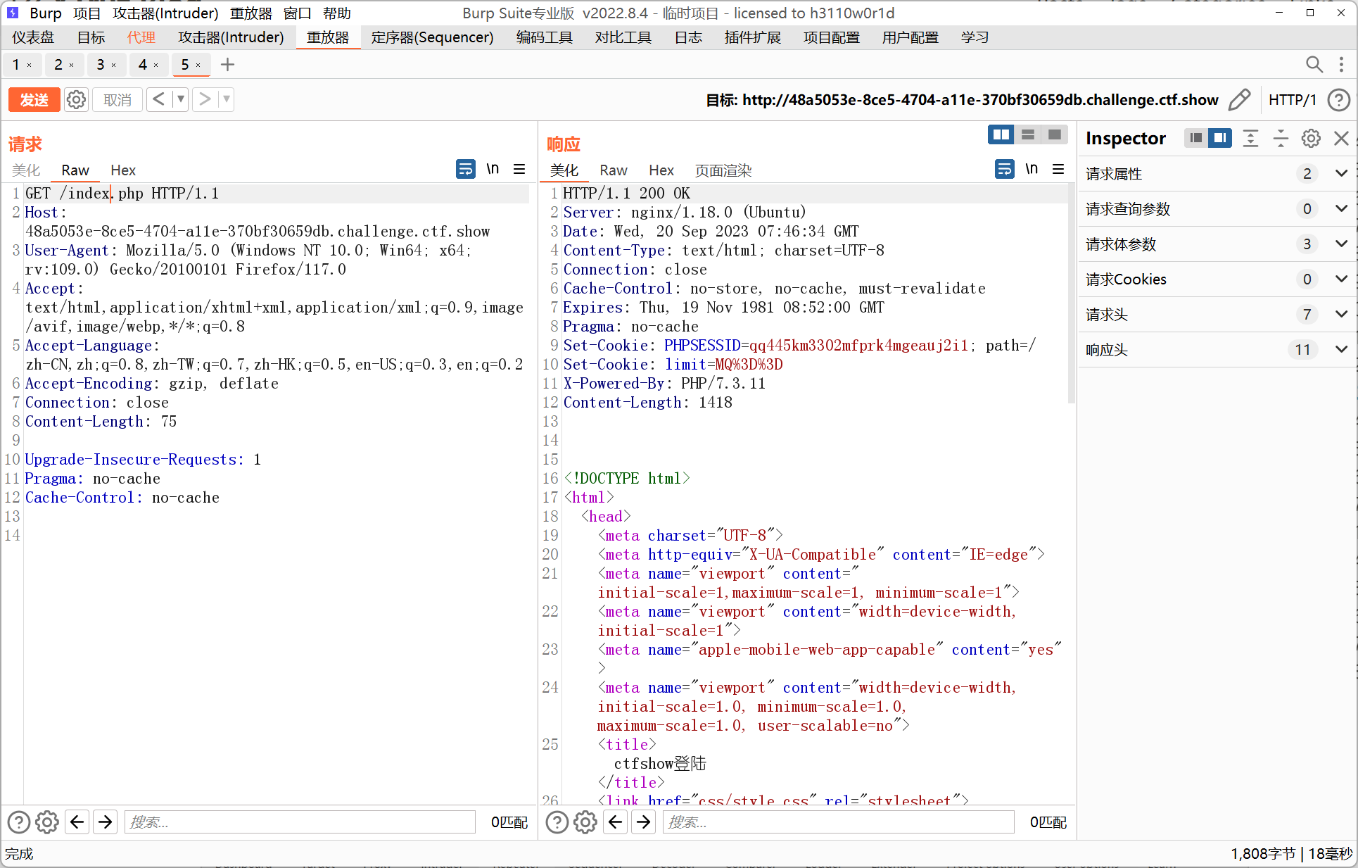
Task: Add a new Repeater tab with plus
Action: coord(227,65)
